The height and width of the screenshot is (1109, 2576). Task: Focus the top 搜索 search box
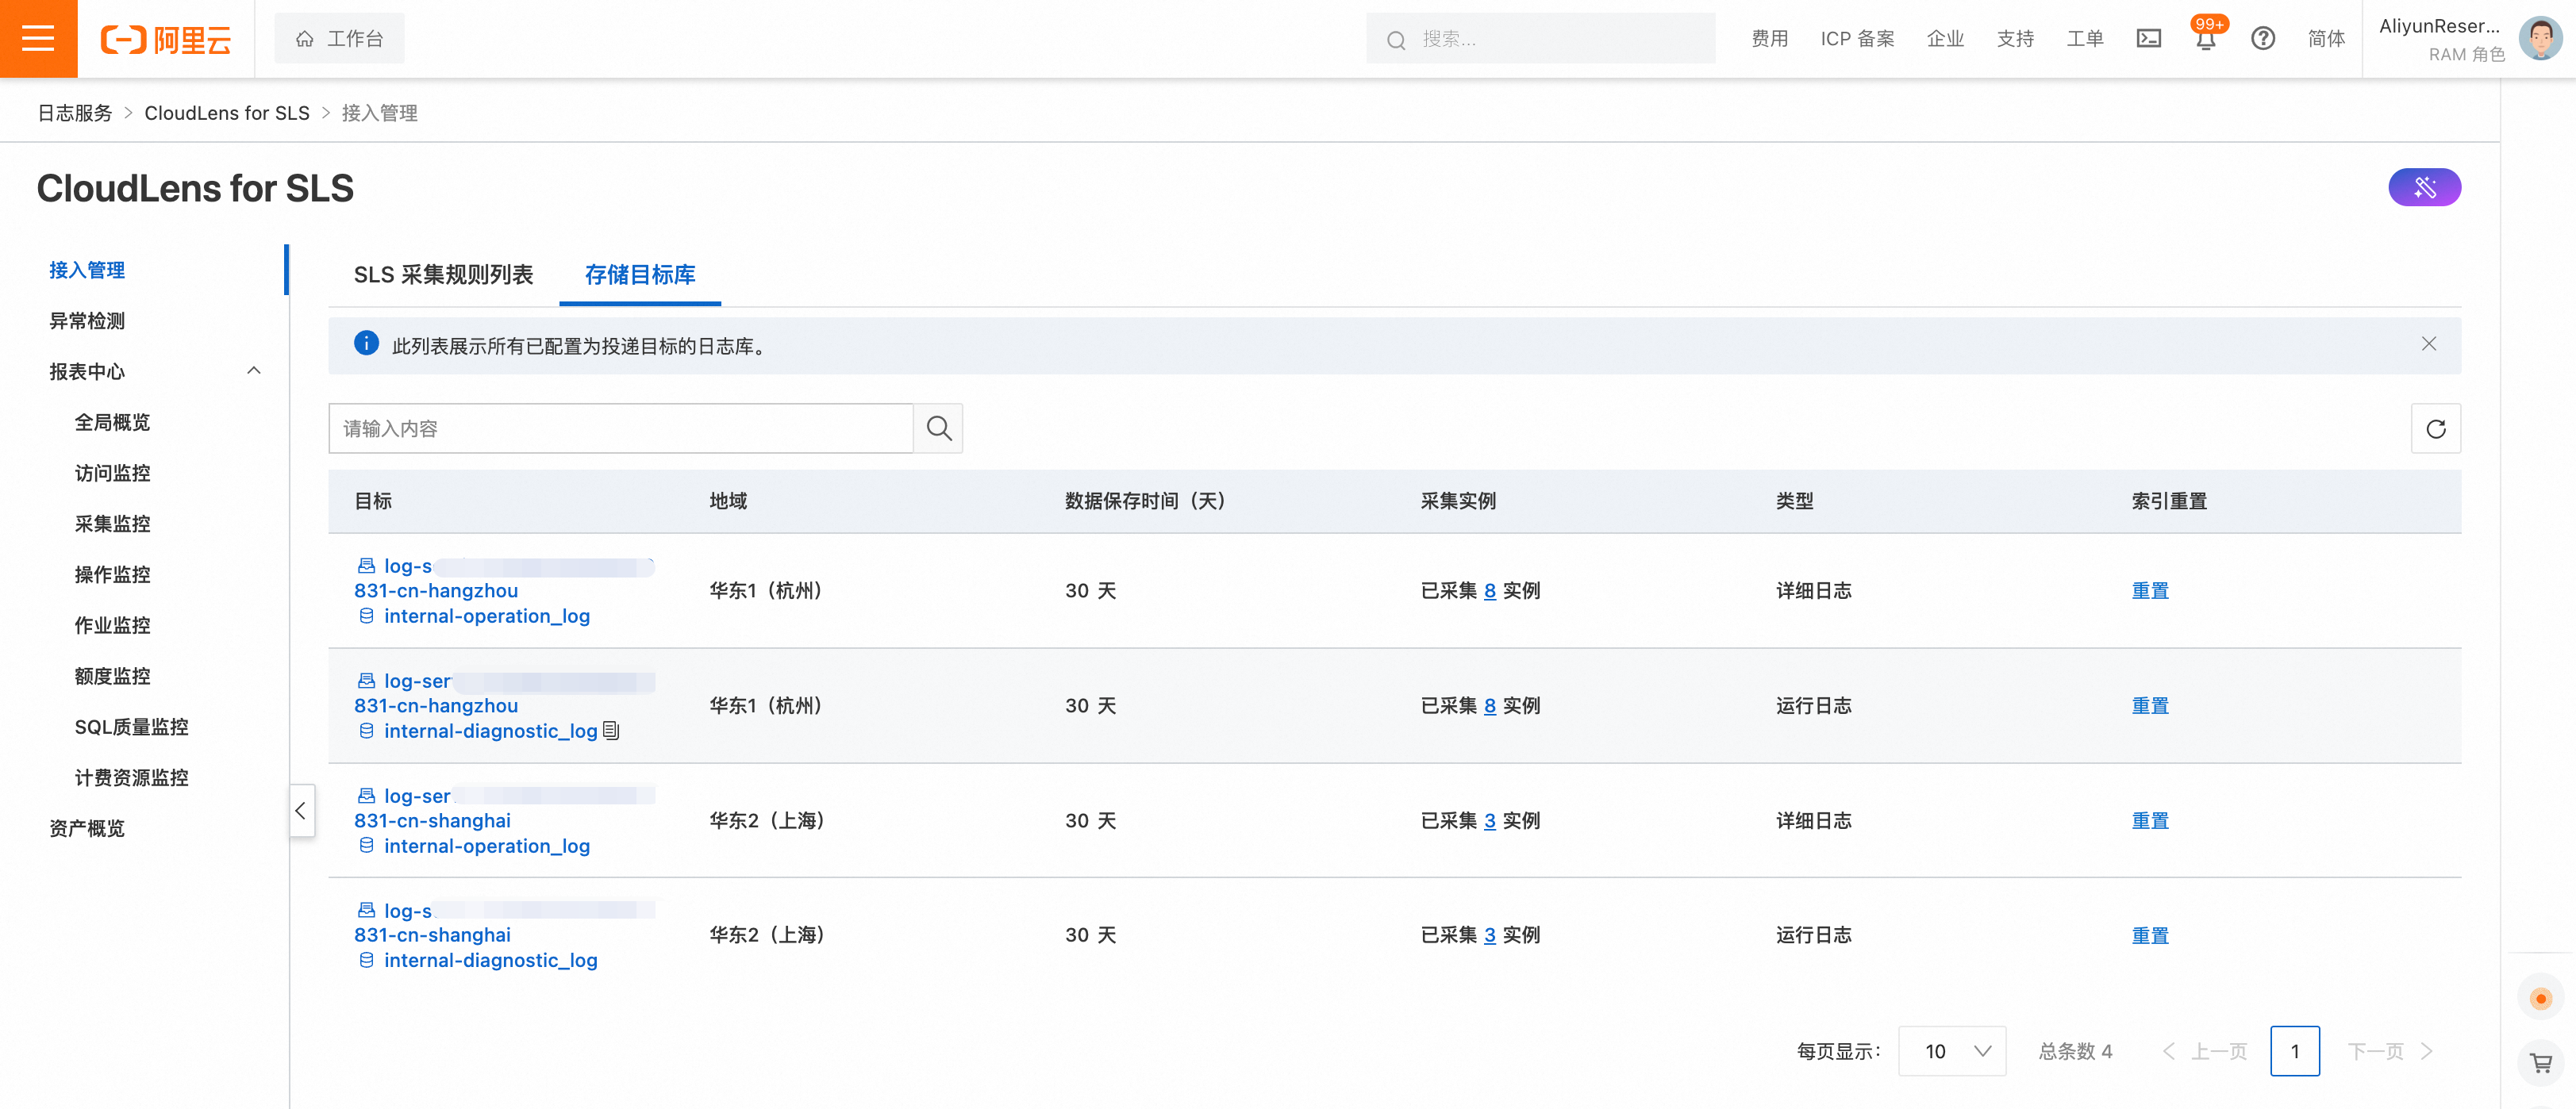click(1541, 39)
